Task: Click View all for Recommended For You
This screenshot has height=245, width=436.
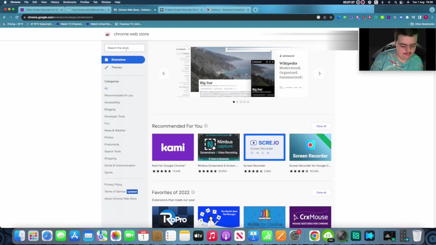Action: 321,126
